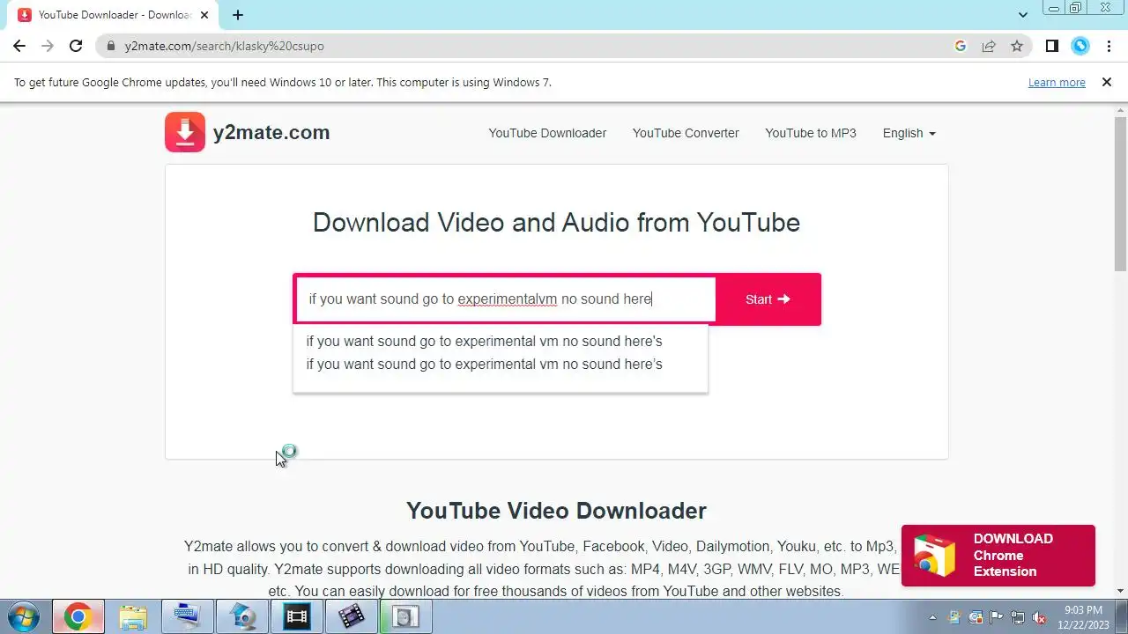Click the network tray icon
Screen dimensions: 1128x634
click(x=1019, y=617)
